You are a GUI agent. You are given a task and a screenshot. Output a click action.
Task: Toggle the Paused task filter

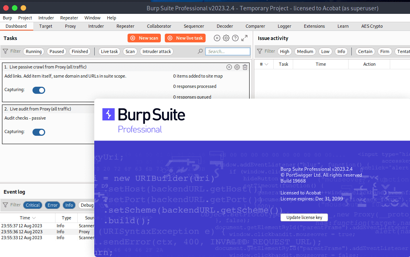(x=57, y=51)
